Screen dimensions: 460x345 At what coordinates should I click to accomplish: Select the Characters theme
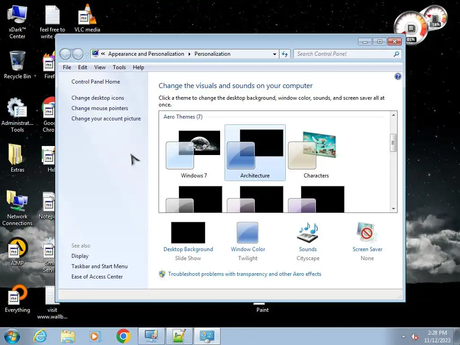point(316,153)
